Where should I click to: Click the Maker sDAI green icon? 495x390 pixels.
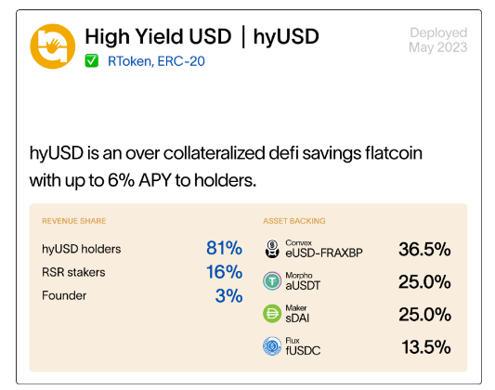(272, 314)
